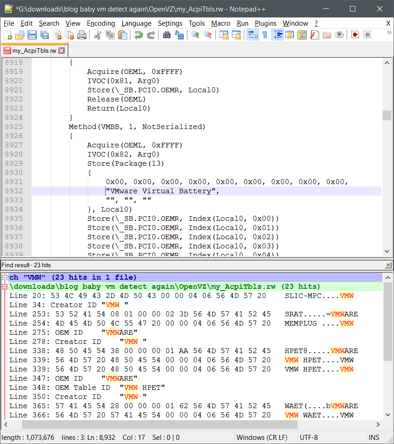Click the UTF-8 encoding in status bar
Screen dimensions: 394x444
pos(309,438)
